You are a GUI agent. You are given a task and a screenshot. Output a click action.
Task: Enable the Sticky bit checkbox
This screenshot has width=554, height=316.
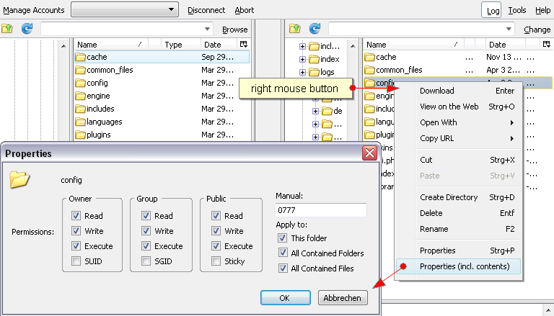click(216, 261)
